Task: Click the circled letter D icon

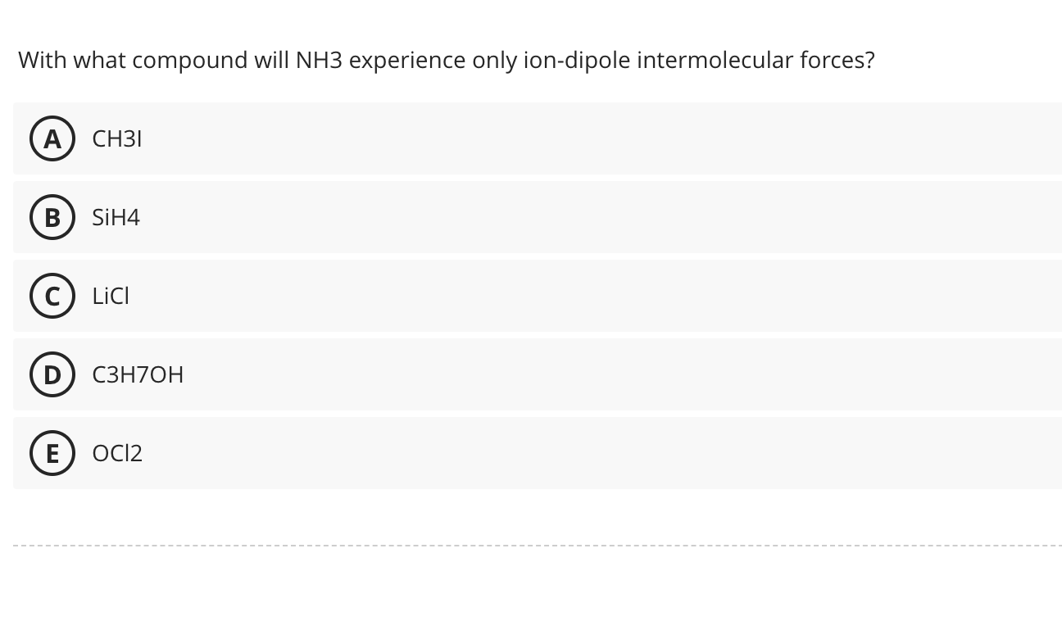Action: pos(52,374)
